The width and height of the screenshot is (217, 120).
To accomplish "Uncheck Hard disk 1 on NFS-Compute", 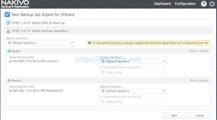I will [x=11, y=61].
